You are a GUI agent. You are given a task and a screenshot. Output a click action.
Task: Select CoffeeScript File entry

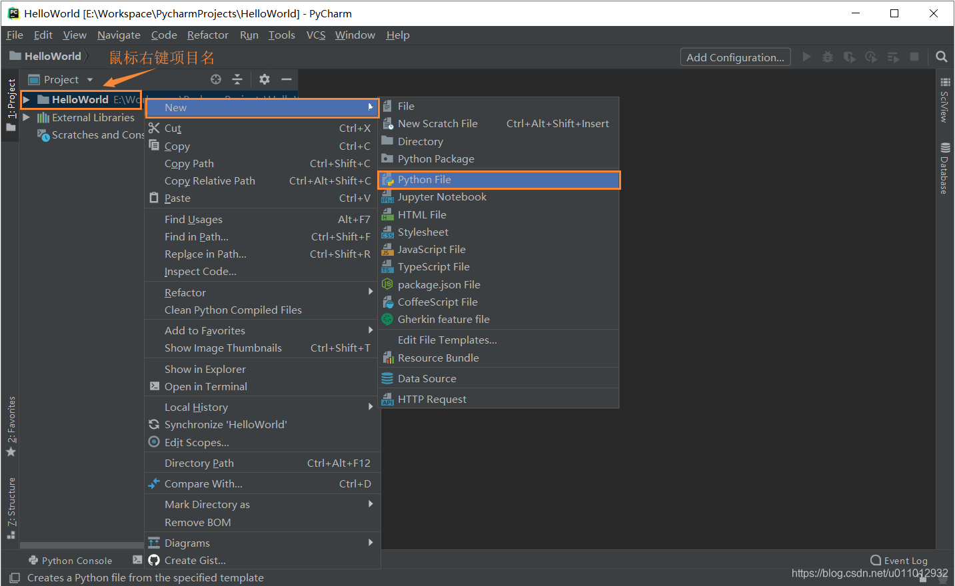coord(498,302)
